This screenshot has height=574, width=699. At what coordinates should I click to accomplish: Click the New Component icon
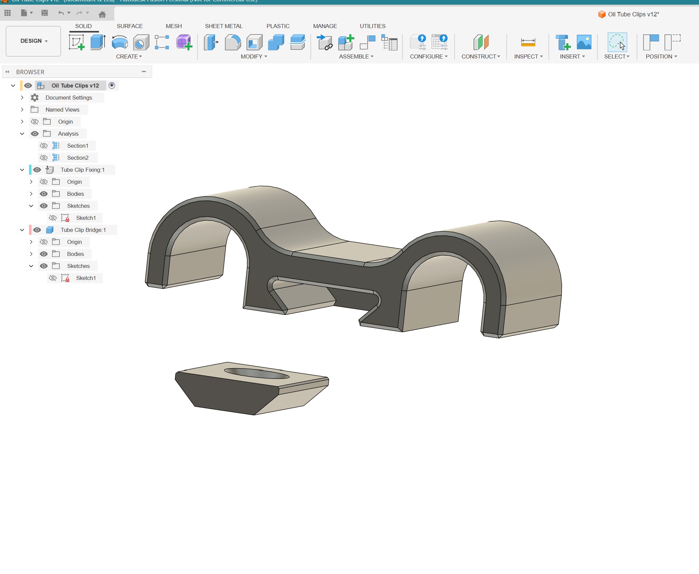point(346,42)
